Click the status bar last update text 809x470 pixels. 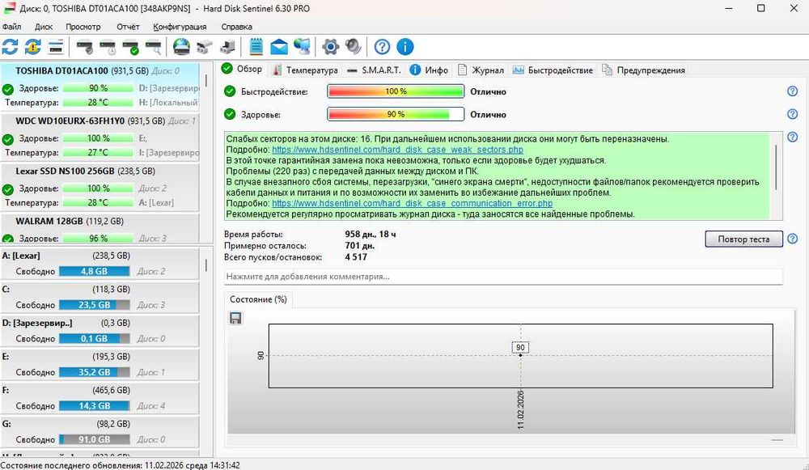(x=121, y=465)
